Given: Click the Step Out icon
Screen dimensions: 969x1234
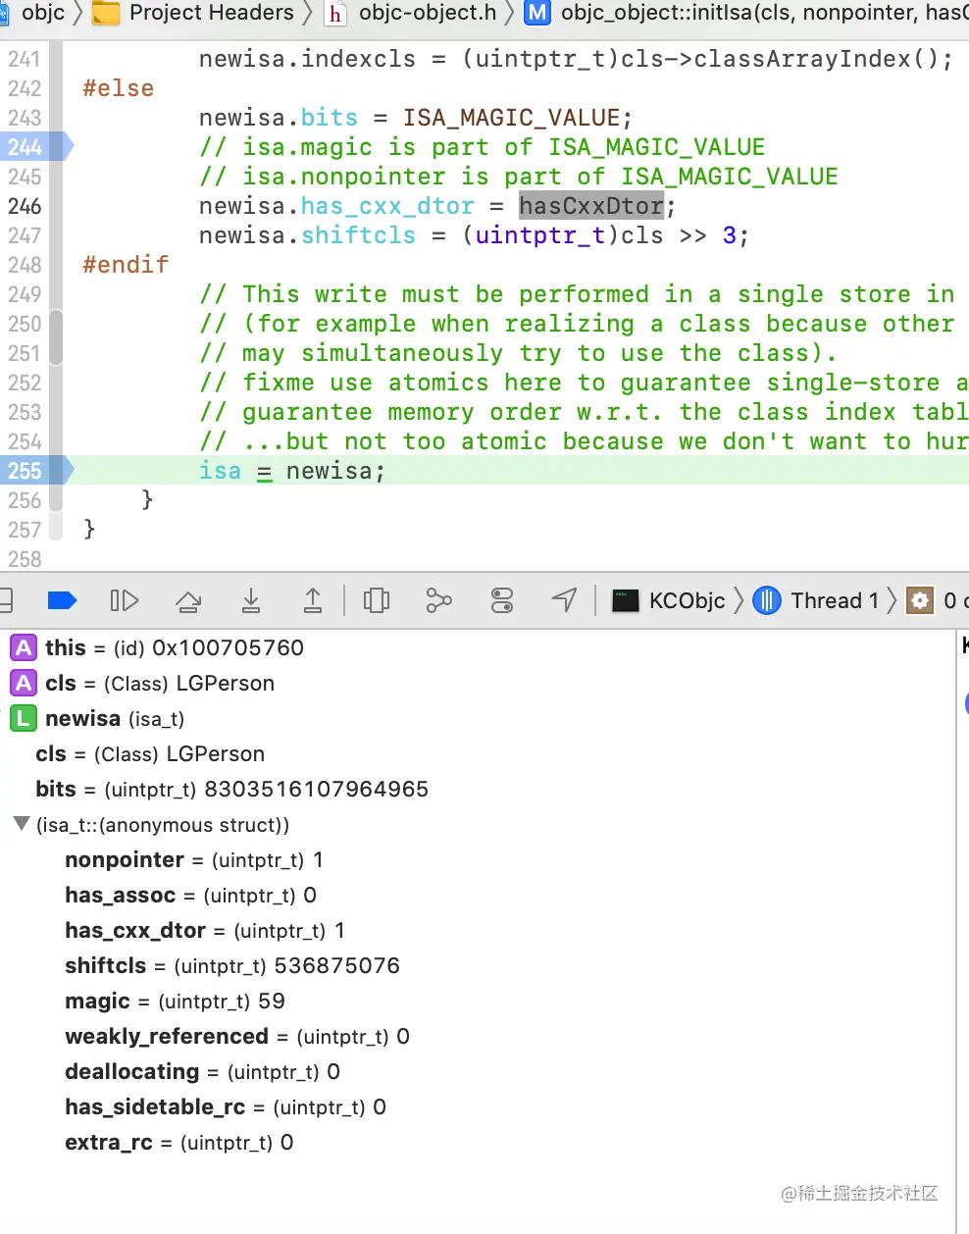Looking at the screenshot, I should click(313, 600).
